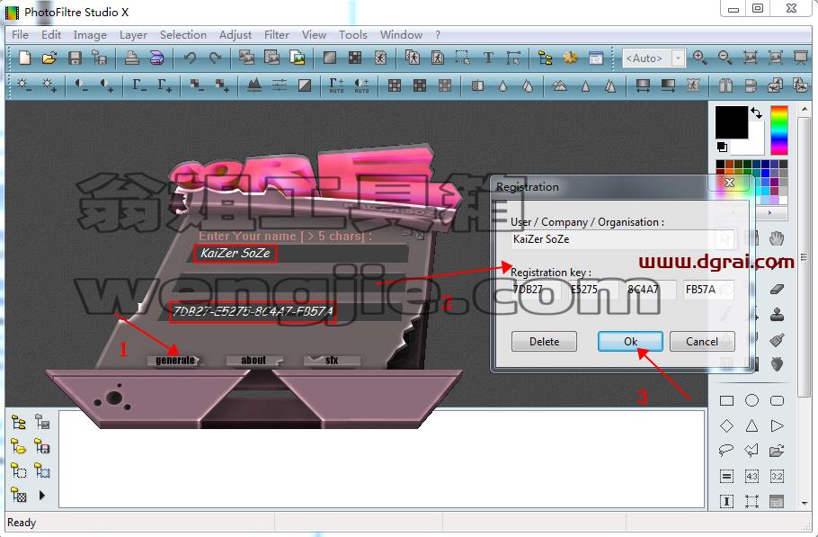Click Ok in the Registration dialog

coord(630,341)
